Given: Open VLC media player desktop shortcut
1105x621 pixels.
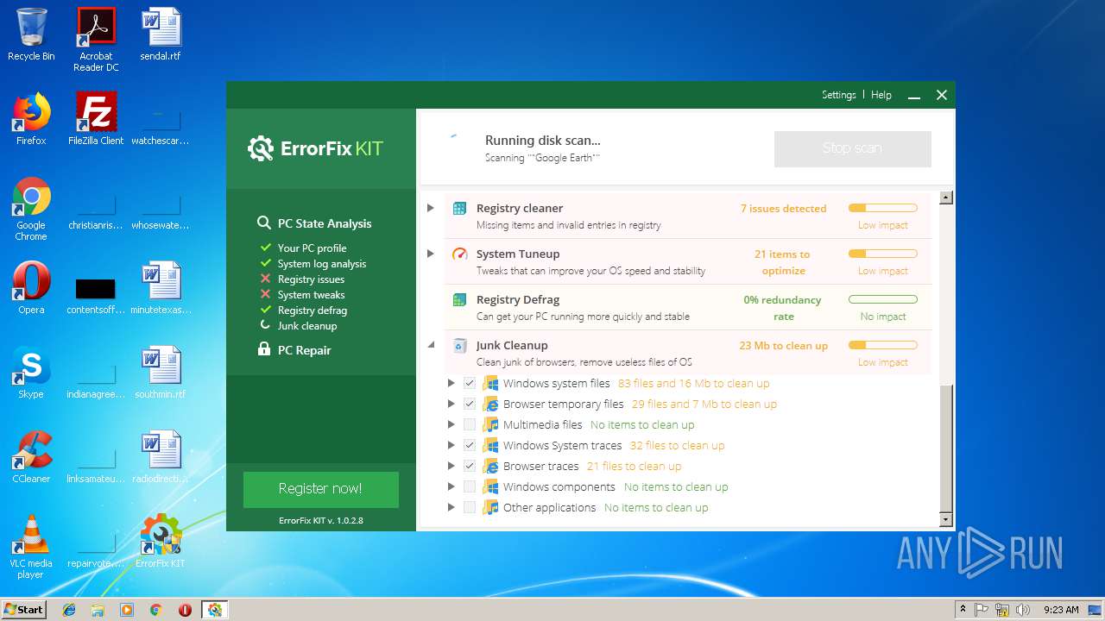Looking at the screenshot, I should tap(31, 547).
